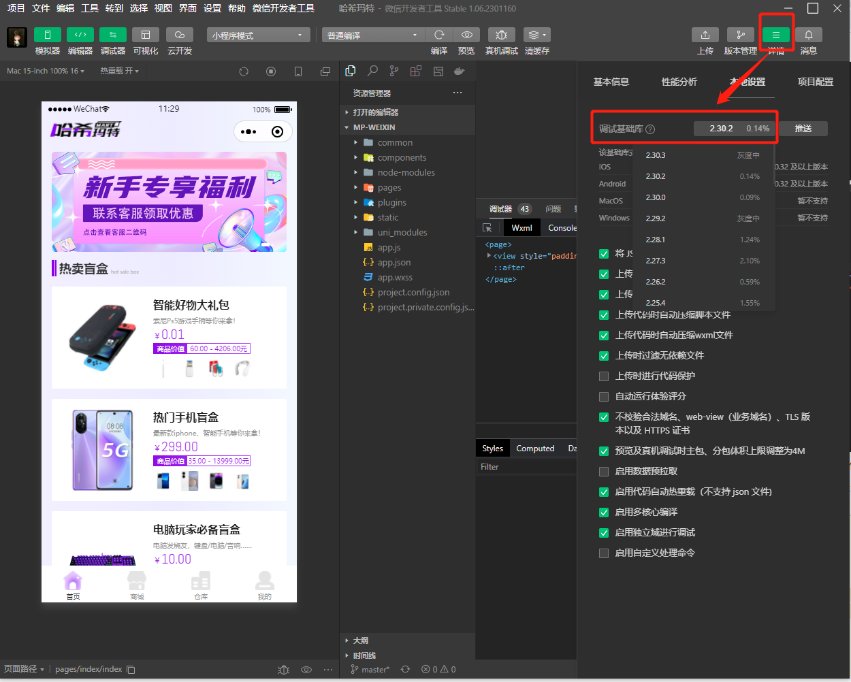The height and width of the screenshot is (682, 851).
Task: Switch to the Computed styles tab
Action: click(535, 449)
